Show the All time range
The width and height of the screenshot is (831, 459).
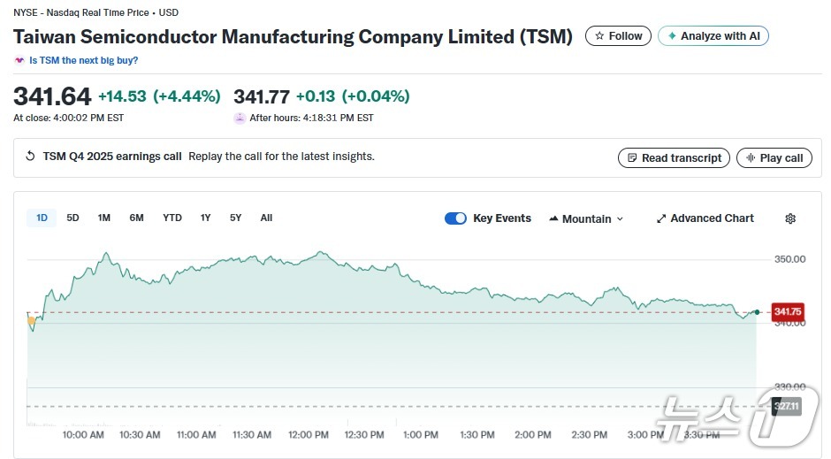(x=266, y=218)
